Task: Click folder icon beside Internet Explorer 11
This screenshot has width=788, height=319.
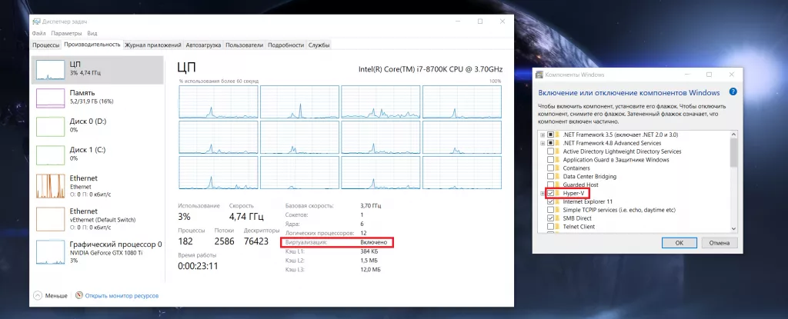Action: [x=559, y=201]
